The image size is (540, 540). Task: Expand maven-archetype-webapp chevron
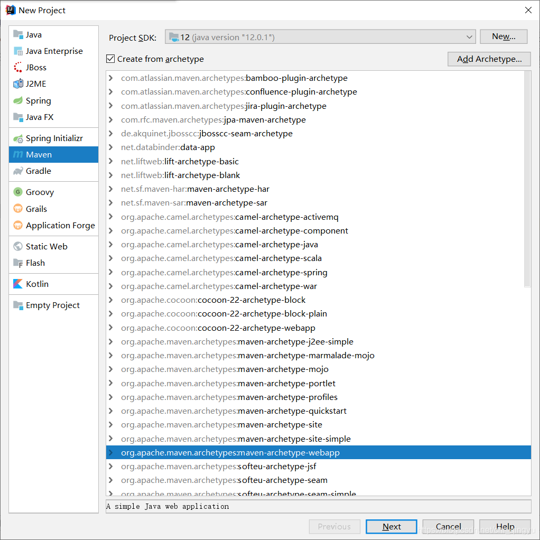click(x=110, y=452)
